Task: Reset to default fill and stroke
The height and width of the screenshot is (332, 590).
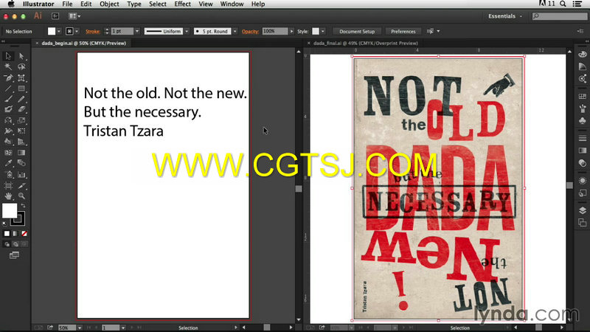Action: pos(4,224)
